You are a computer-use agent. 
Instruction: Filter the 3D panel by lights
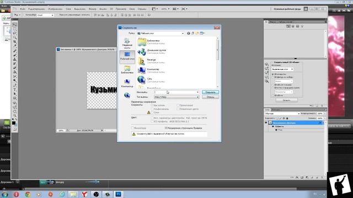[x=302, y=26]
